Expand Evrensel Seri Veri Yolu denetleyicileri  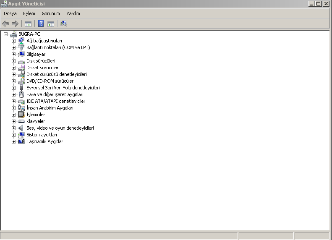[x=13, y=88]
